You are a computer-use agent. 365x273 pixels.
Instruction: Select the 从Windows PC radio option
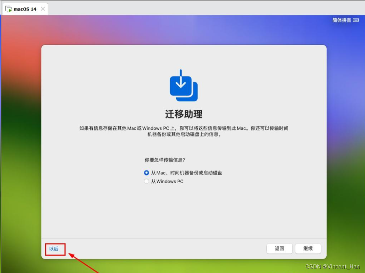146,182
